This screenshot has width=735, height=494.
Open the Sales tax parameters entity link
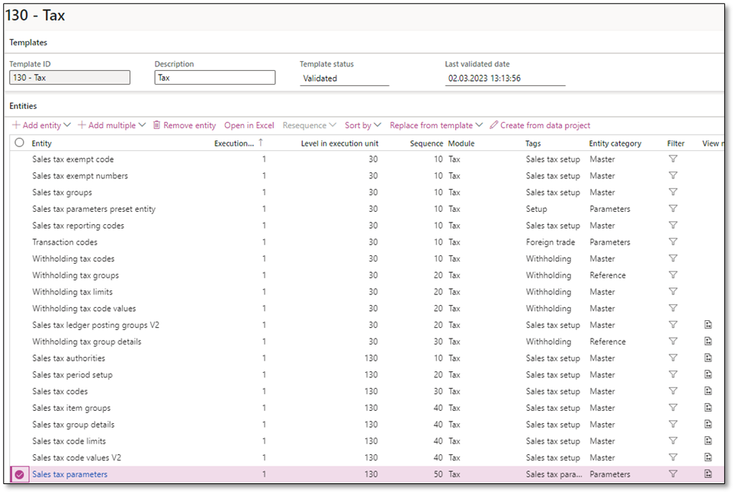tap(69, 474)
